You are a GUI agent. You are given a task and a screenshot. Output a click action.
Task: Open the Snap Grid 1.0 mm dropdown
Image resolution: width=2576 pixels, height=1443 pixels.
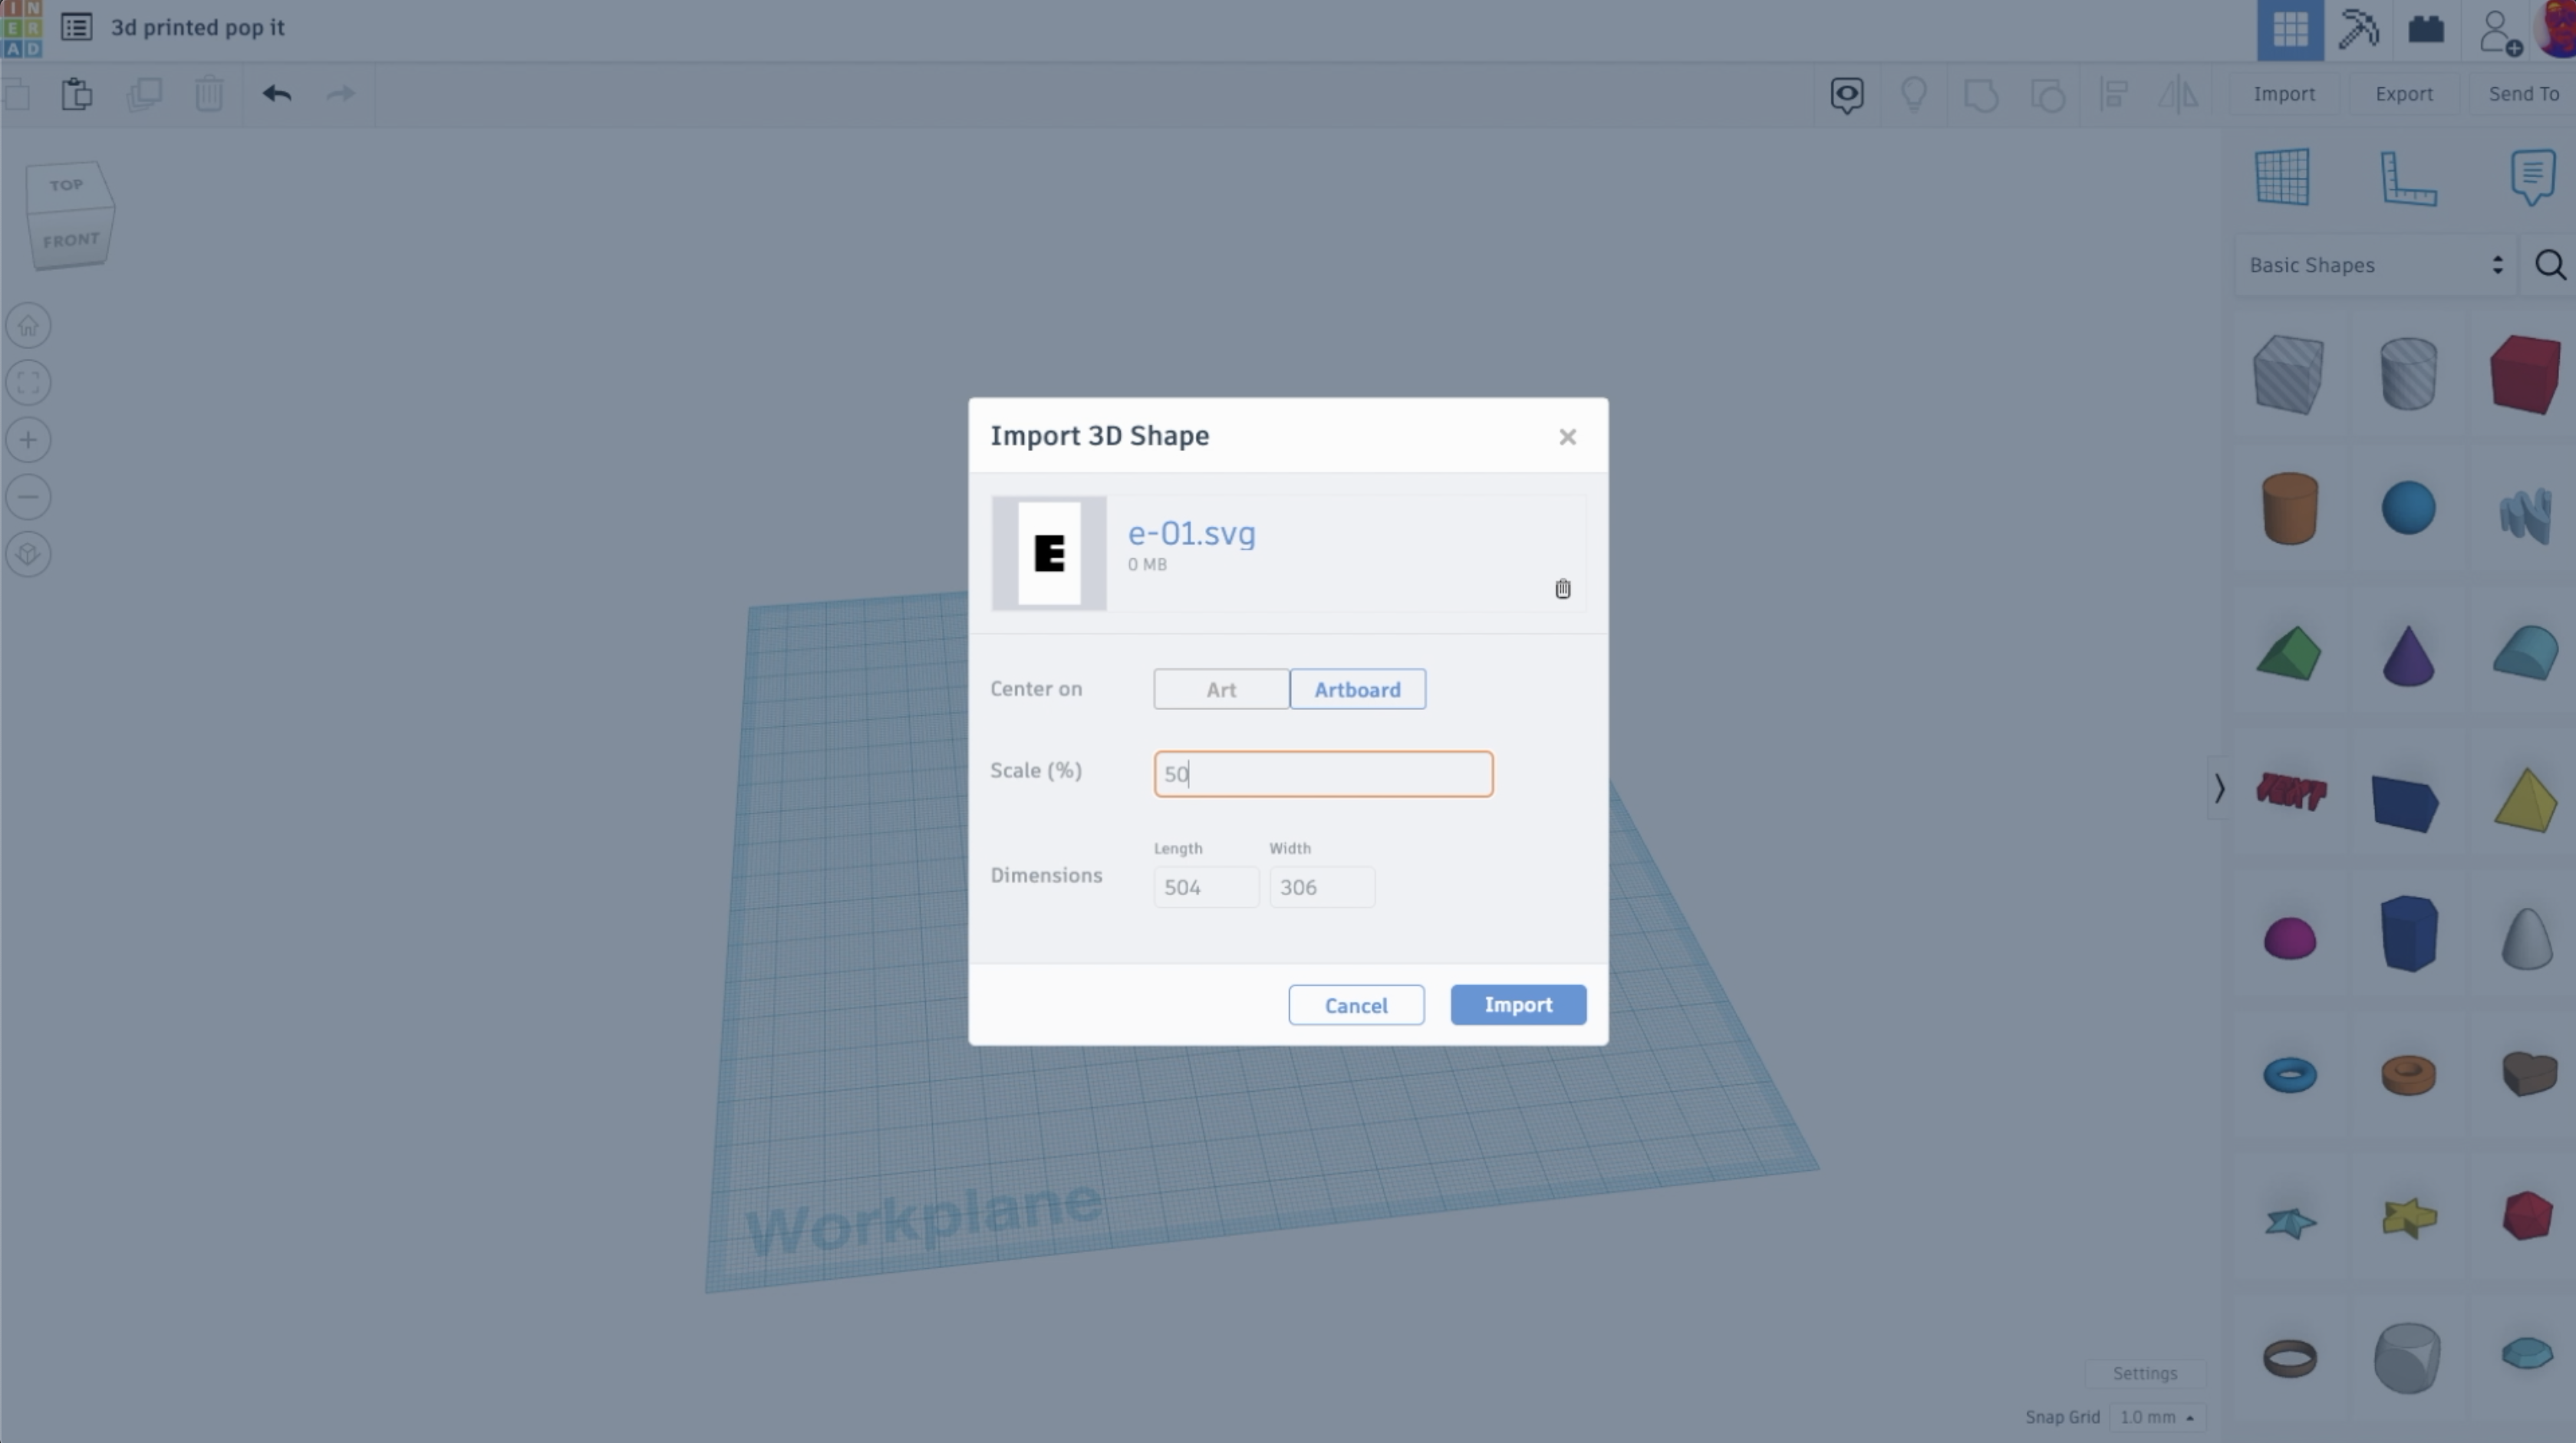click(x=2156, y=1417)
